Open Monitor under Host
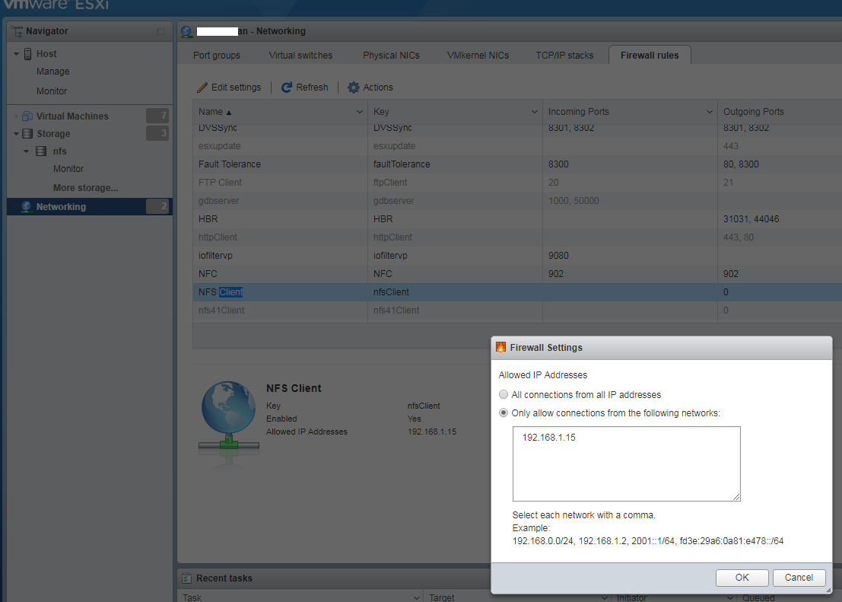Screen dimensions: 842x602 52,91
